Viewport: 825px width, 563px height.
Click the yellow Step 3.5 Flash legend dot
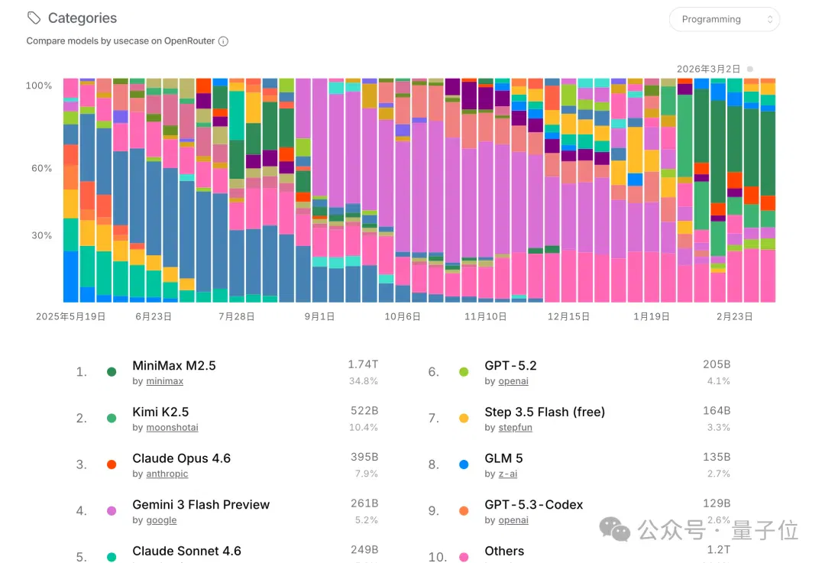click(464, 419)
